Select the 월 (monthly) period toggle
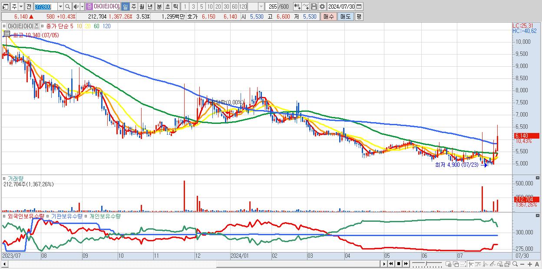The height and width of the screenshot is (269, 542). [x=142, y=6]
